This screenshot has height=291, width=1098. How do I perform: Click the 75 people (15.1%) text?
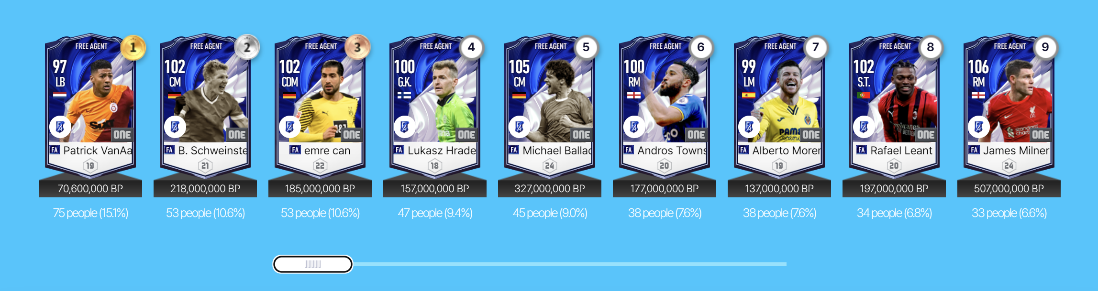[90, 213]
